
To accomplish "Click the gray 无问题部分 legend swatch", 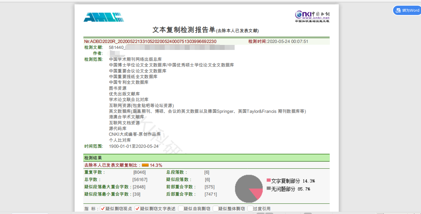I will coord(269,188).
